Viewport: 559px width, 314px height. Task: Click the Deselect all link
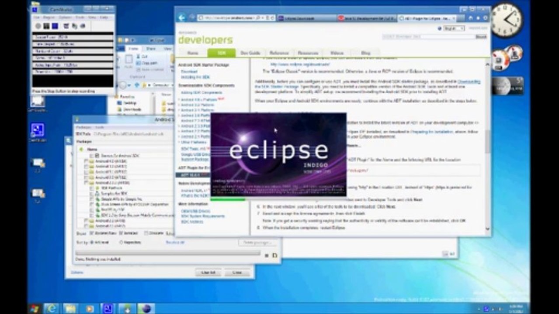click(175, 242)
